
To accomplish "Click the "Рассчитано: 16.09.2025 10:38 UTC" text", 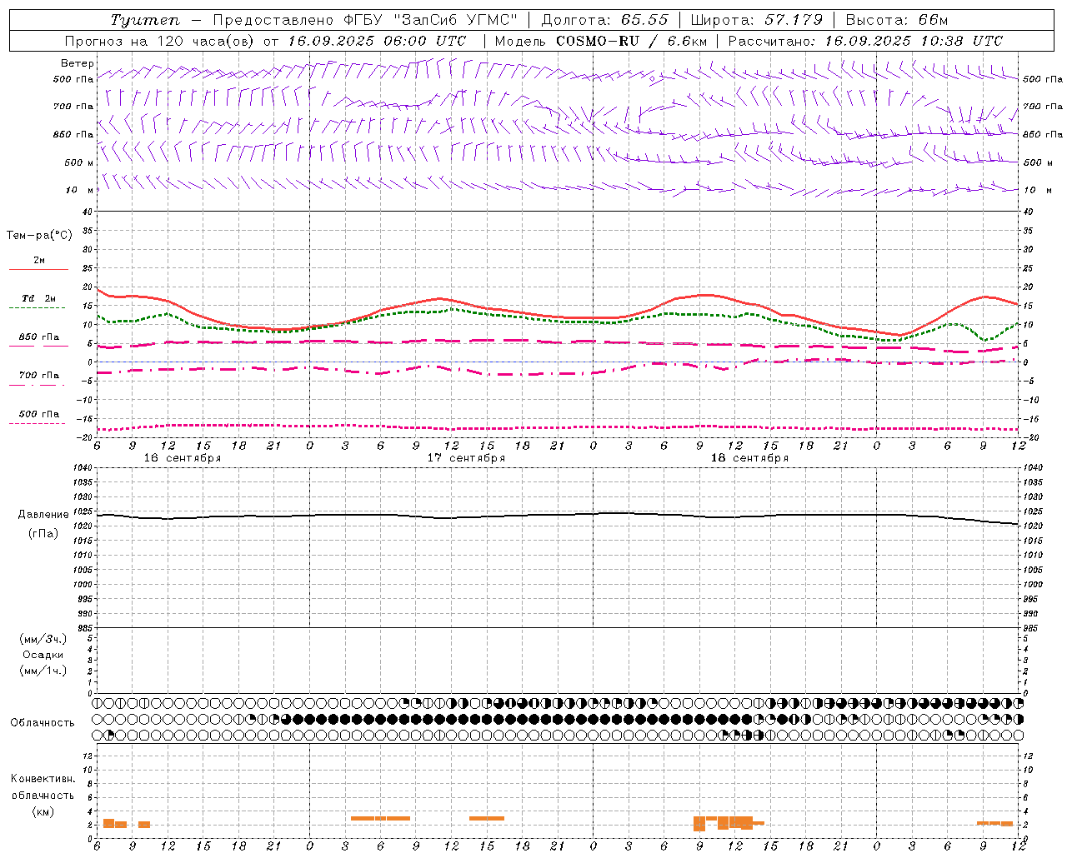I will [x=865, y=41].
